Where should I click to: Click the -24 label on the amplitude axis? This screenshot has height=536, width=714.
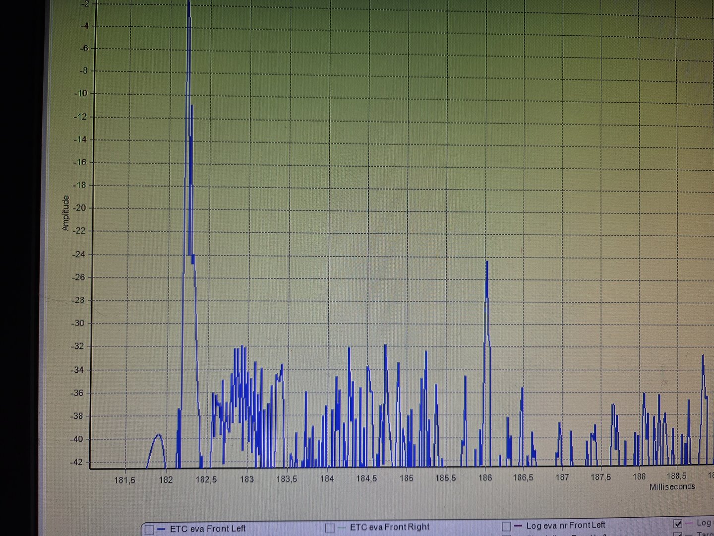pyautogui.click(x=79, y=254)
